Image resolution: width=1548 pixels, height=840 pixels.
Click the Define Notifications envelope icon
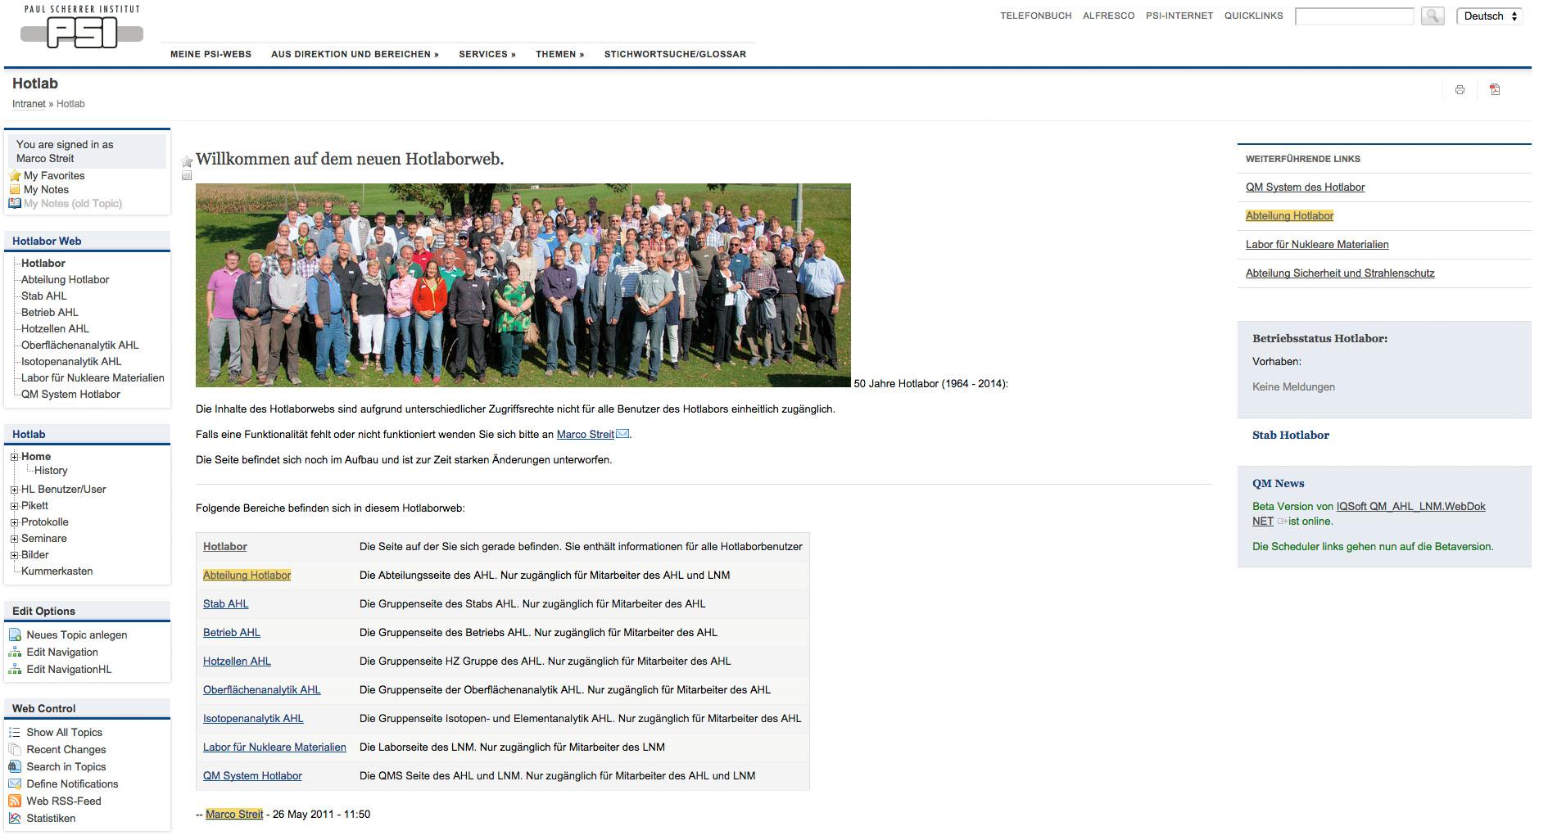15,784
